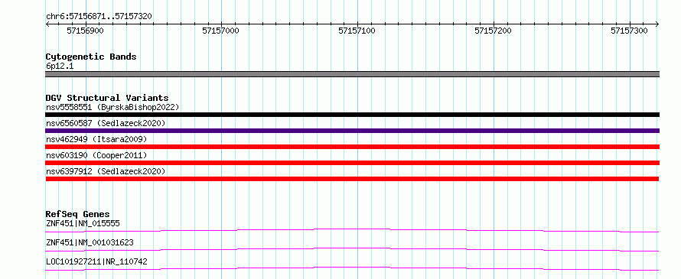
Task: Click the magenta NR_110742 transcript line
Action: 353,268
